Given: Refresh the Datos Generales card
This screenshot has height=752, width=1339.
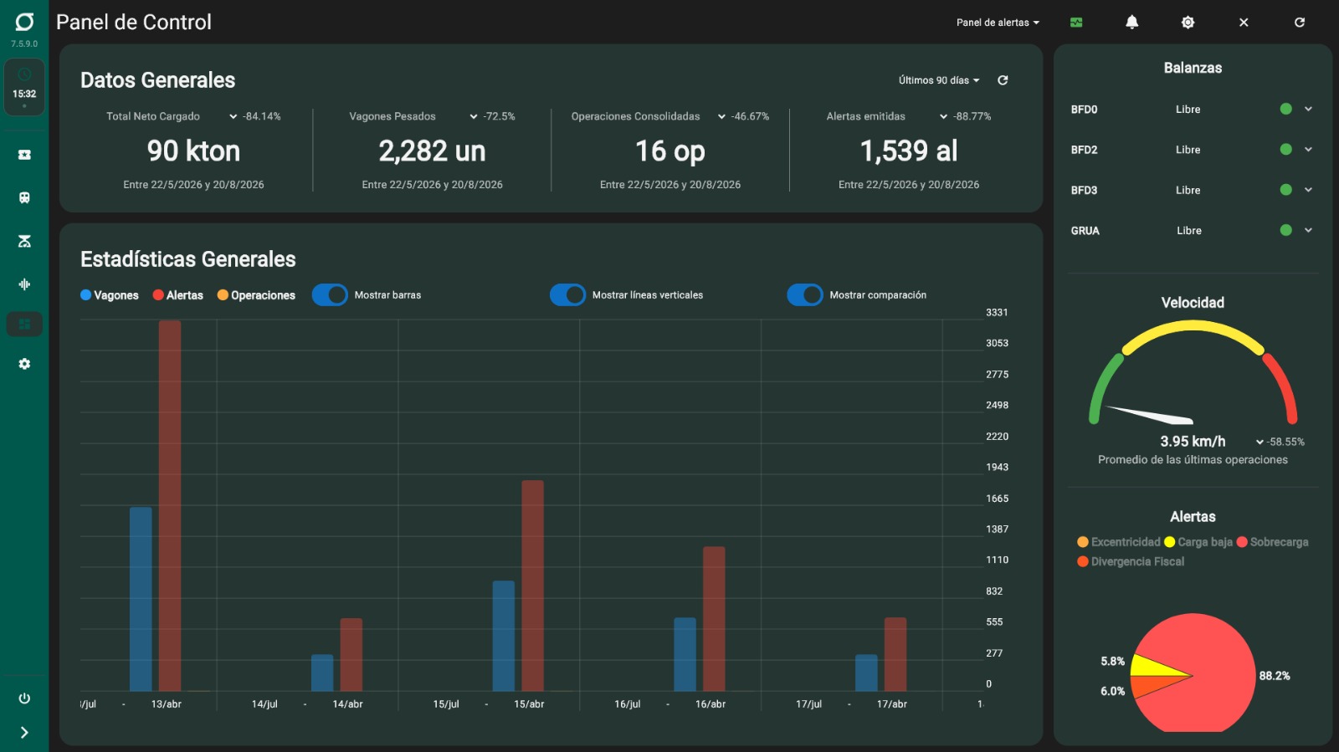Looking at the screenshot, I should coord(1003,80).
